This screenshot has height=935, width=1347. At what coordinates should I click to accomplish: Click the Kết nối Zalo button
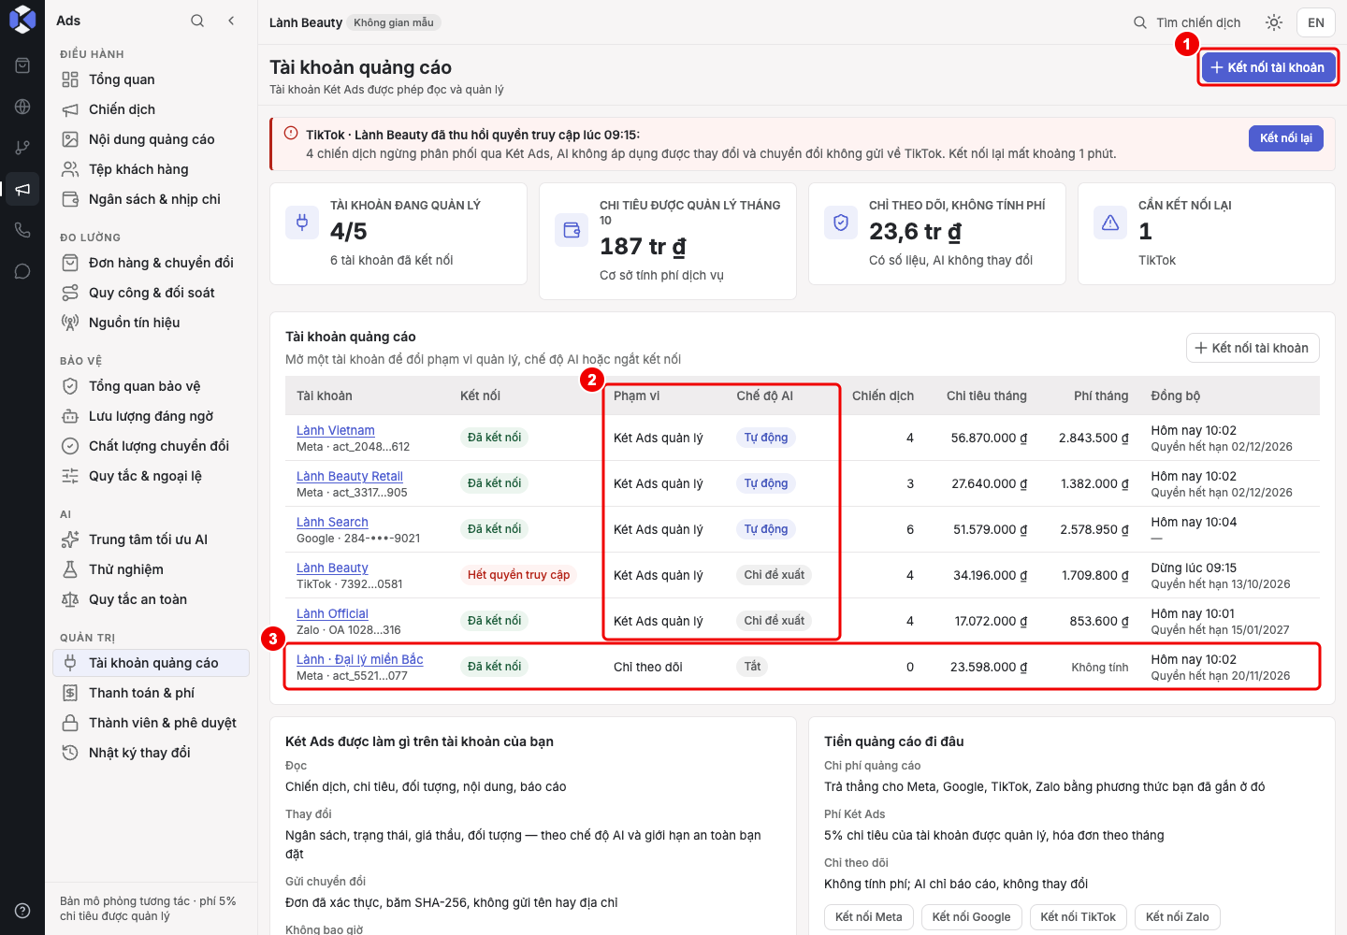[1178, 917]
